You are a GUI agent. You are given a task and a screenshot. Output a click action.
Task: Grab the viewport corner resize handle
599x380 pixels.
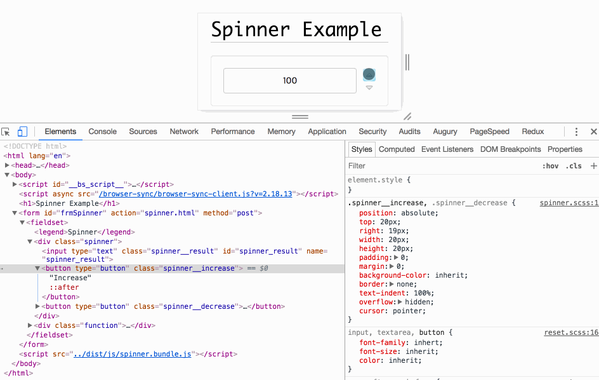pos(407,116)
